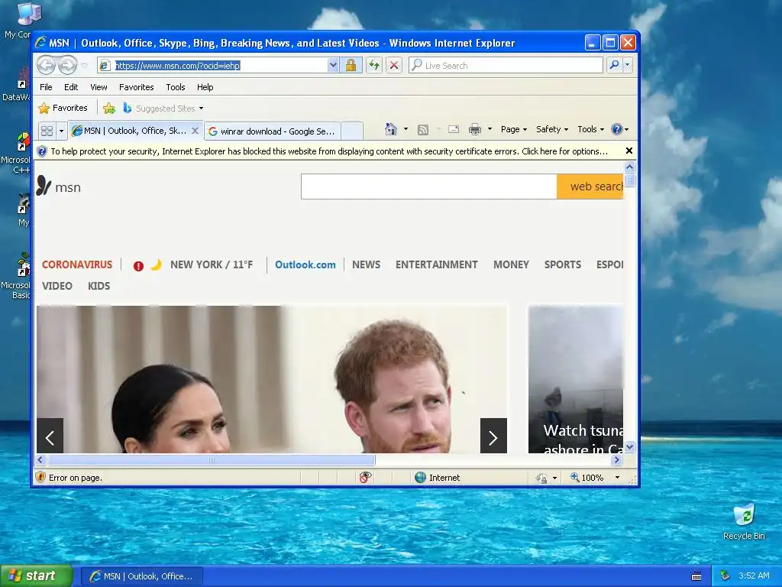Click the moon weather icon
The image size is (782, 587).
click(156, 264)
